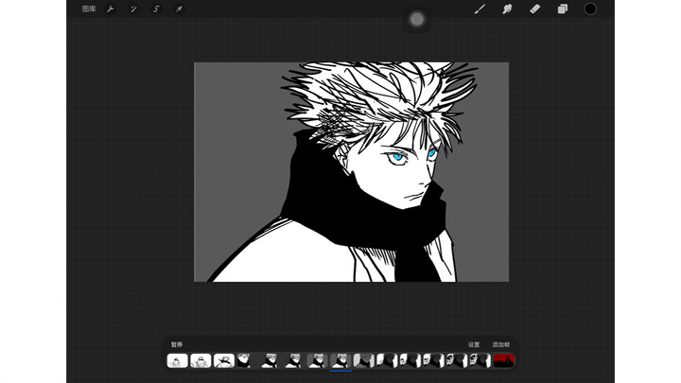
Task: Pause animation with 暂停 button
Action: [x=177, y=344]
